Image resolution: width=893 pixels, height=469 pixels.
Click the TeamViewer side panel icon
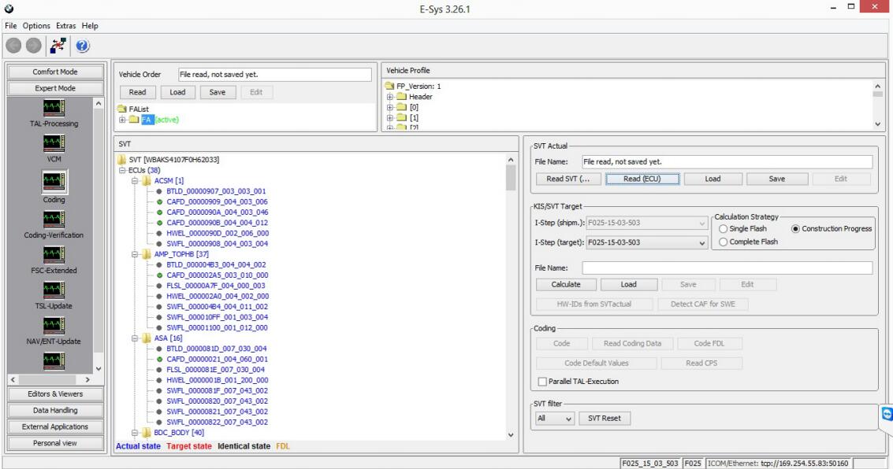pyautogui.click(x=887, y=414)
